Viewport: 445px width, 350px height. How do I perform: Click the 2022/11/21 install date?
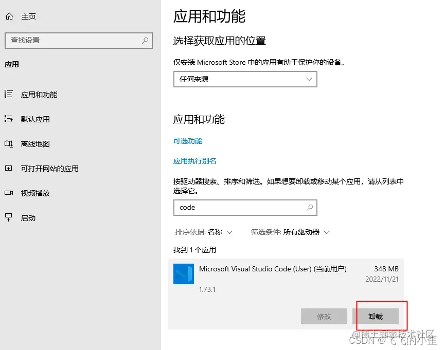pos(382,279)
